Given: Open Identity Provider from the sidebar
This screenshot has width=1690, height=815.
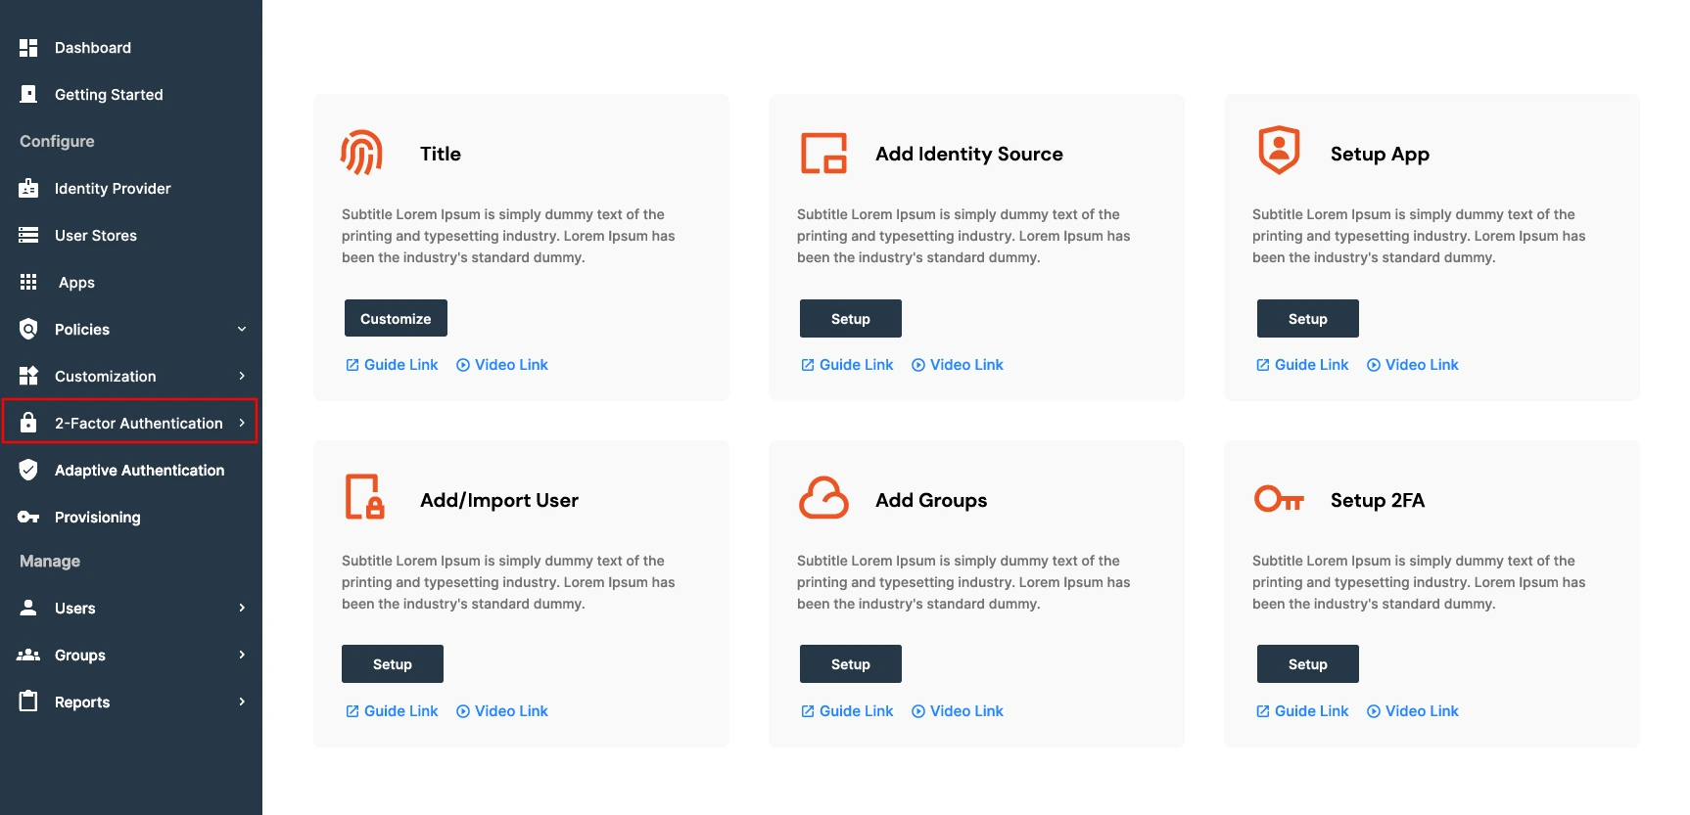Looking at the screenshot, I should click(x=113, y=189).
